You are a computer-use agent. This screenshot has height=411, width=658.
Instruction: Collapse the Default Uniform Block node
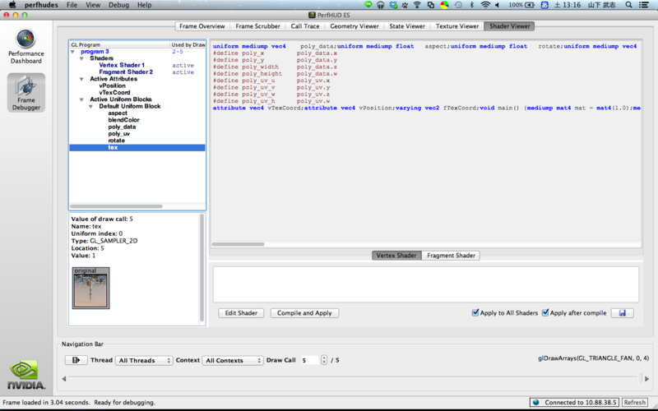point(91,107)
